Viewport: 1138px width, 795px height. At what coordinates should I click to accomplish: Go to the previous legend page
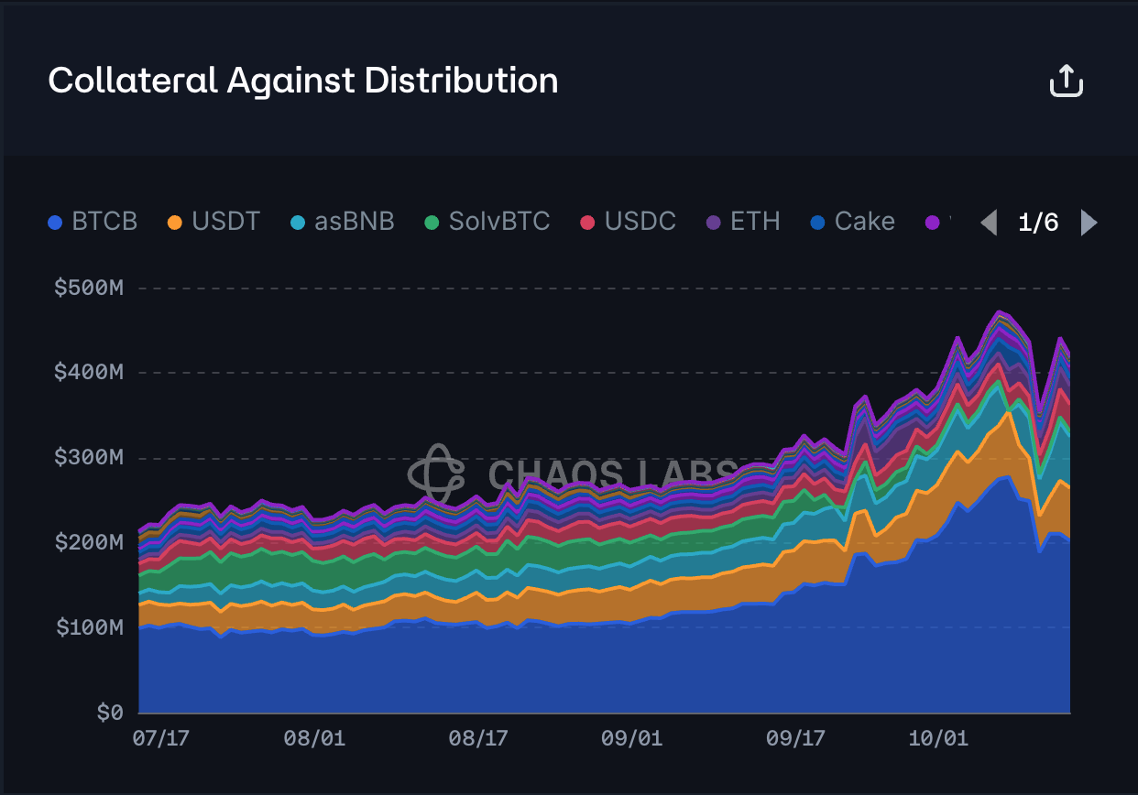coord(989,223)
